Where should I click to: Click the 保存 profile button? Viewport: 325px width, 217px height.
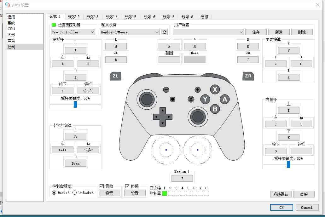256,32
